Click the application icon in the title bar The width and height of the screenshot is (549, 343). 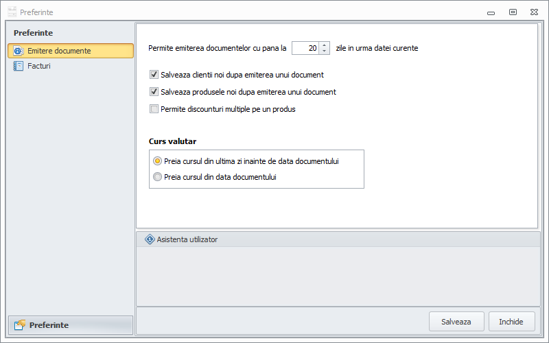(x=12, y=12)
